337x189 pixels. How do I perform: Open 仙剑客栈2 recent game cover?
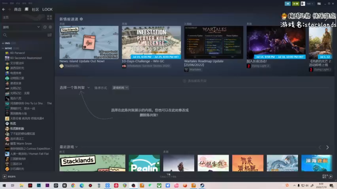pyautogui.click(x=213, y=163)
